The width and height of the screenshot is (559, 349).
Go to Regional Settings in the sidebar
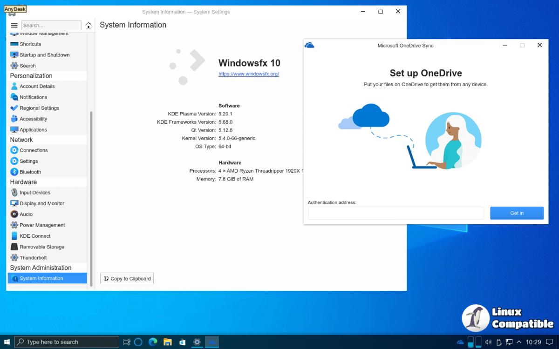39,108
